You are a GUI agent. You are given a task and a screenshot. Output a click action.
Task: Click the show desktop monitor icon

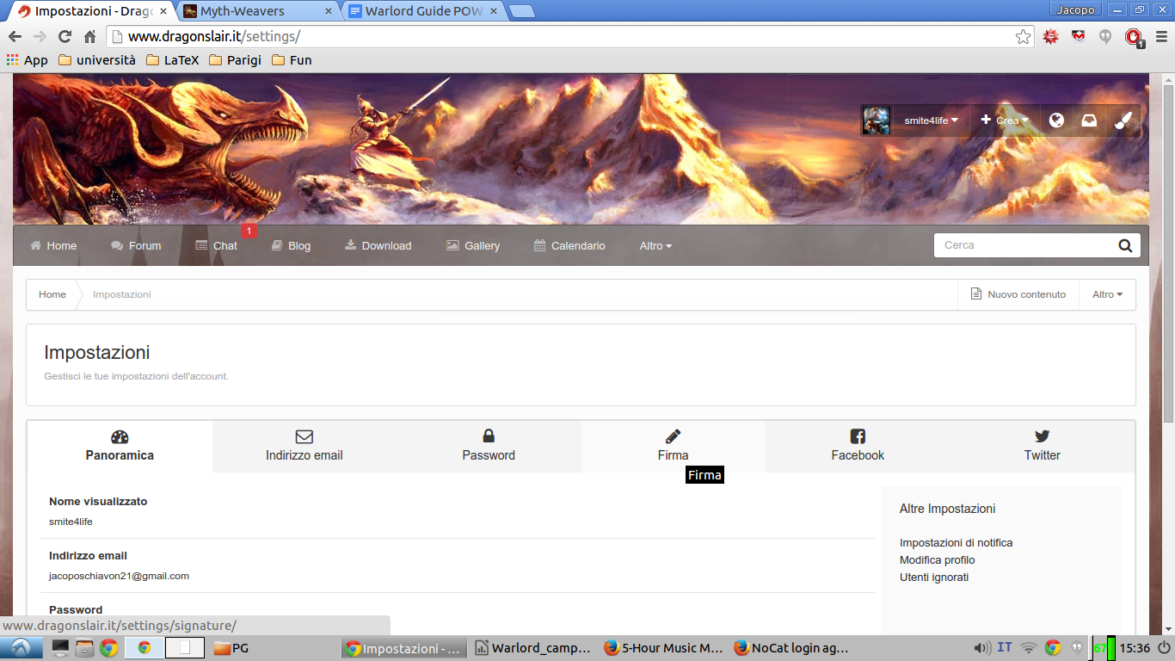[60, 648]
